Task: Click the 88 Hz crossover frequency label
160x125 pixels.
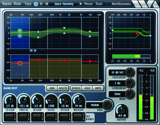Action: (33, 51)
